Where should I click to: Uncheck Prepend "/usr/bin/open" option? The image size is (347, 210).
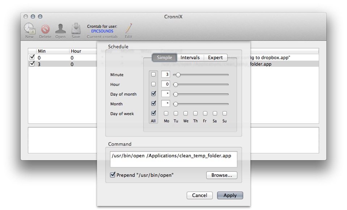[x=113, y=175]
